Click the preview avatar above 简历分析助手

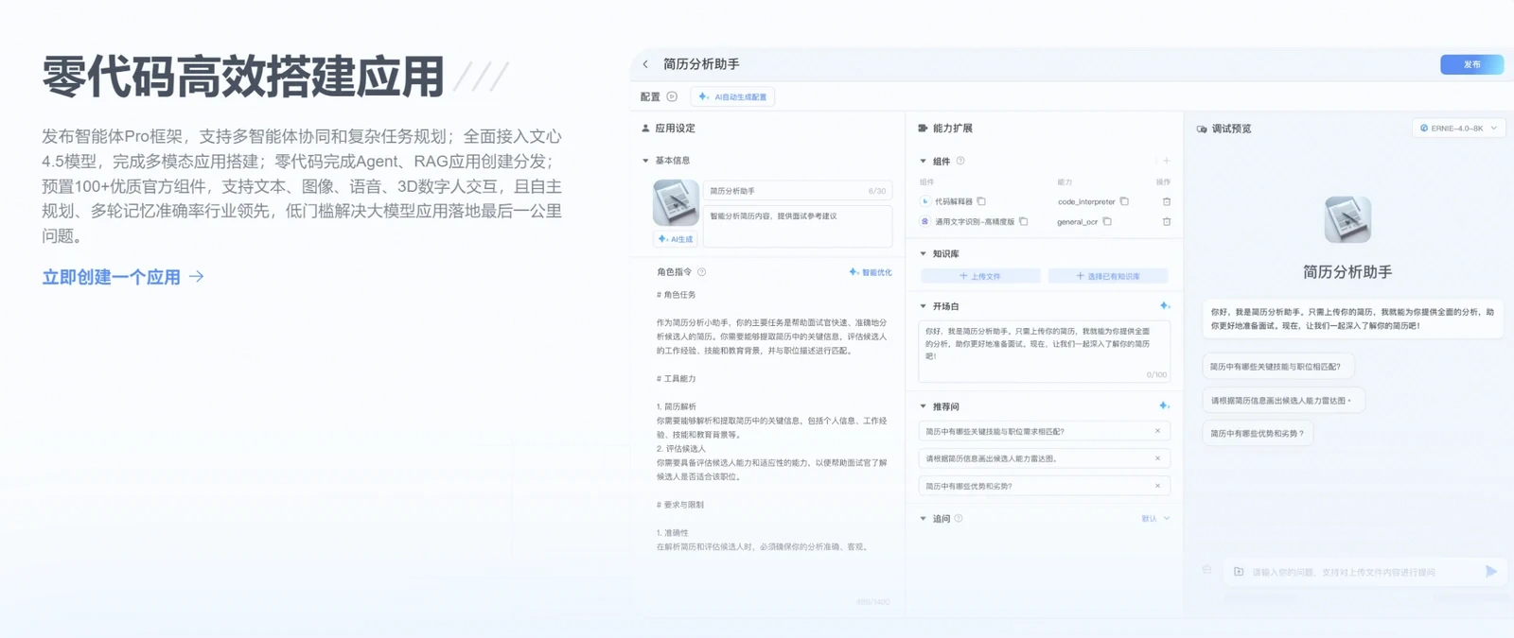point(1347,220)
